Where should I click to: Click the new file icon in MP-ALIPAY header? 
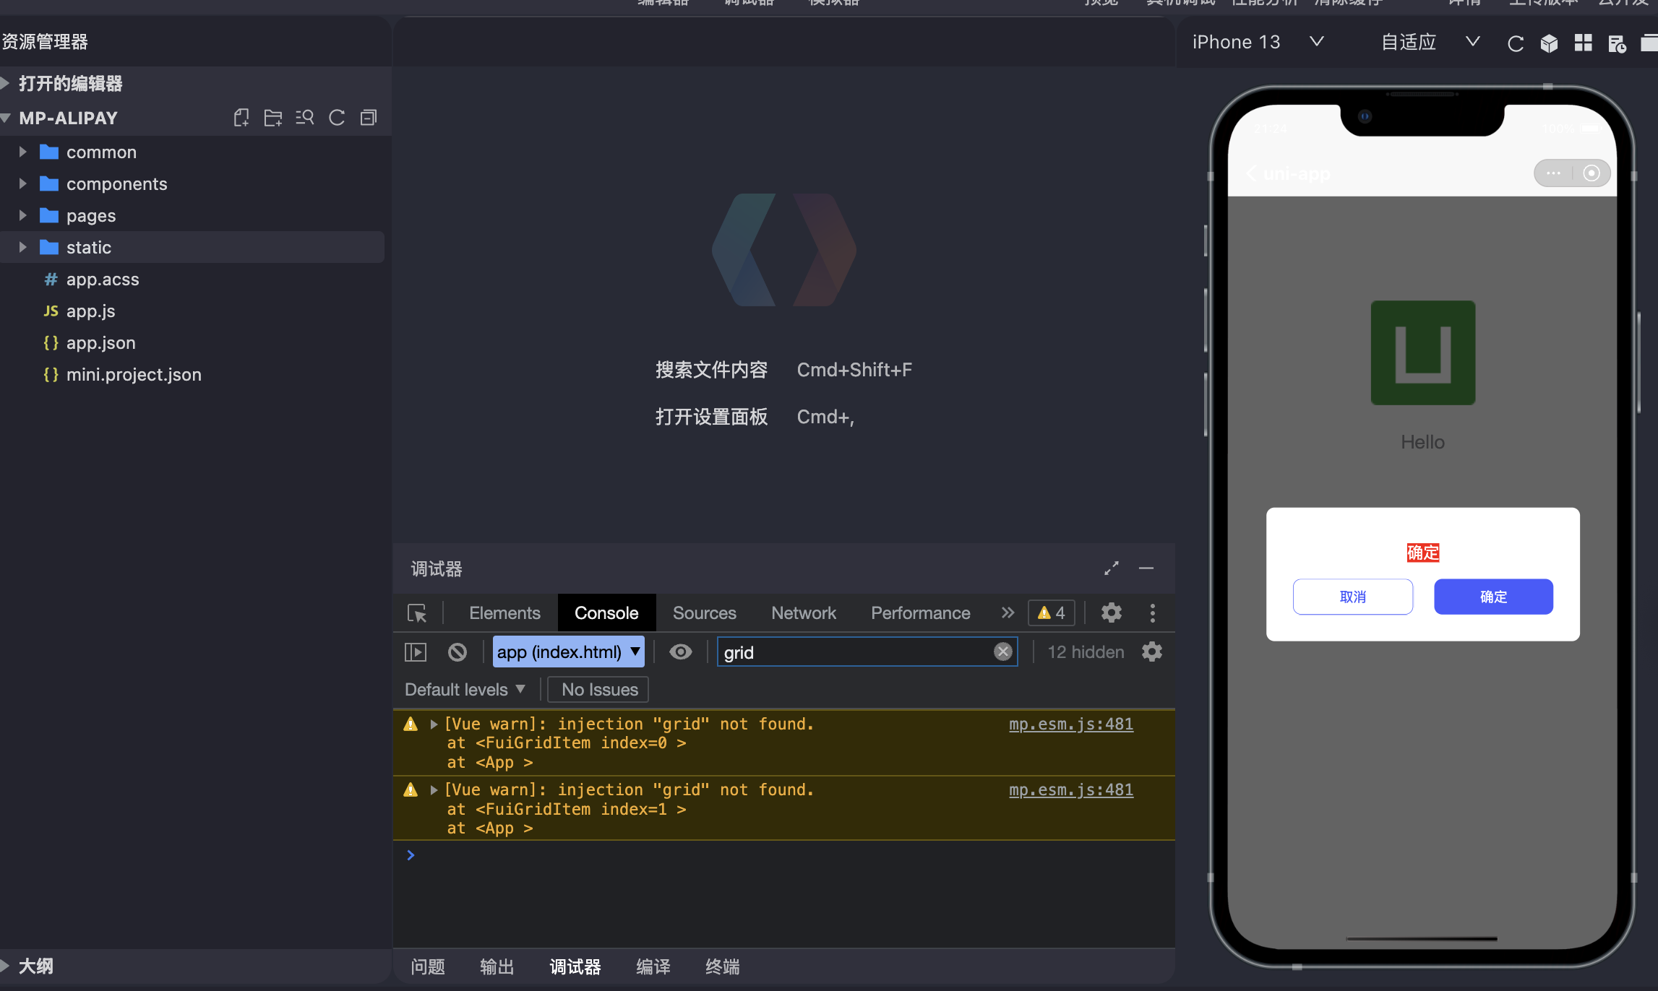point(241,118)
